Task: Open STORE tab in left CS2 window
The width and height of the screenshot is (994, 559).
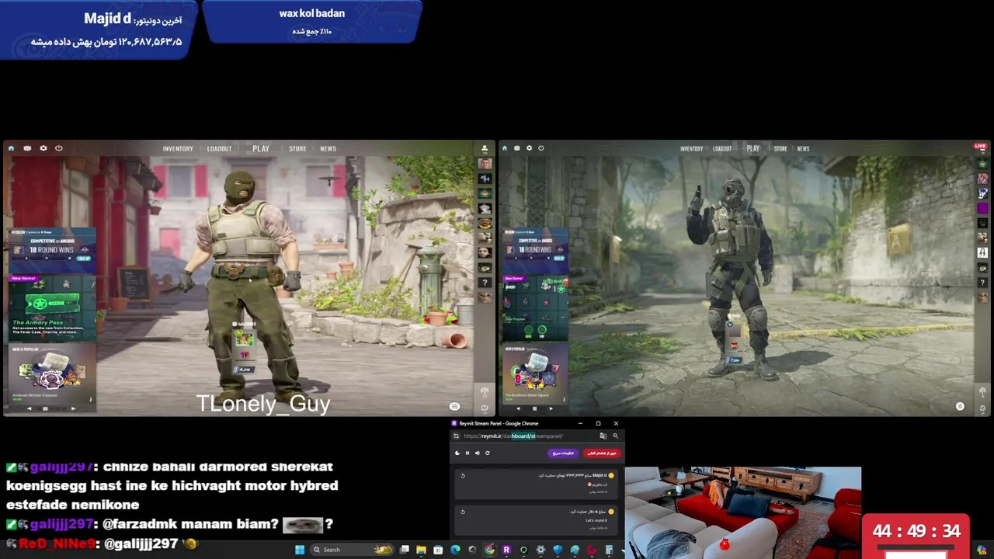Action: click(297, 148)
